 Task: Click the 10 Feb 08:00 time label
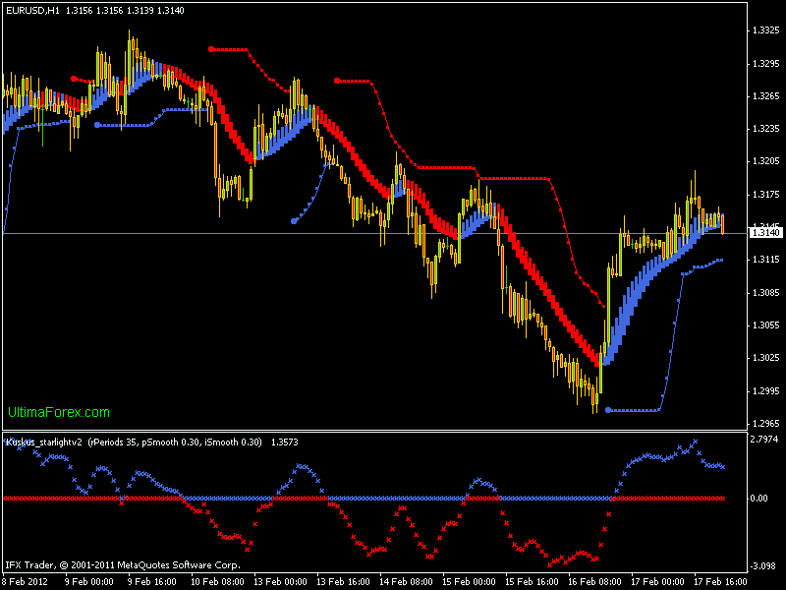[217, 582]
